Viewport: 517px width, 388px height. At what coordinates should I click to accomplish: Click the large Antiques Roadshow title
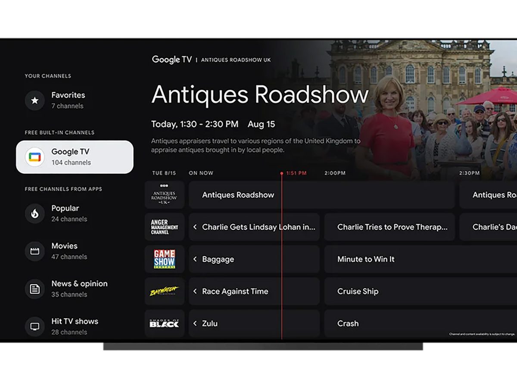point(260,94)
